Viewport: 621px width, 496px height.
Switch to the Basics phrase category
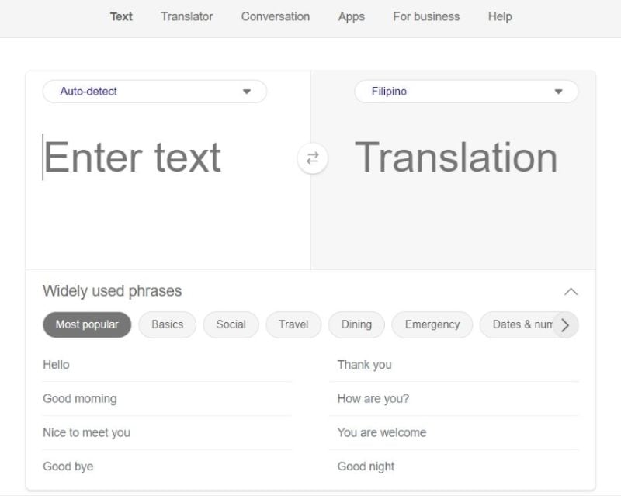pos(167,324)
